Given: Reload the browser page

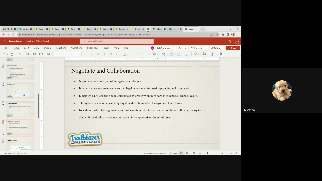Looking at the screenshot, I should point(13,35).
